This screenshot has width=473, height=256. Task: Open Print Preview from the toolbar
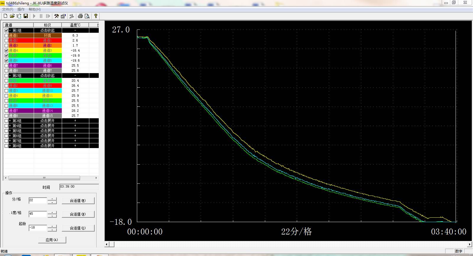(87, 16)
